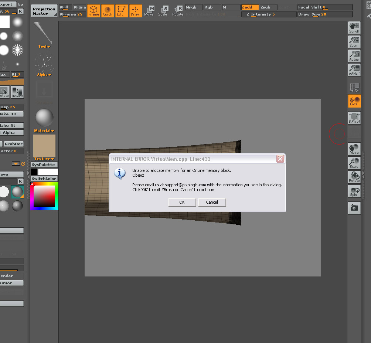
Task: Select the white main color swatch
Action: (48, 171)
